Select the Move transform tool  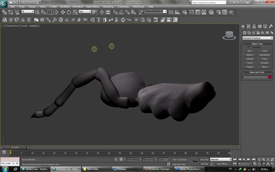pos(63,12)
